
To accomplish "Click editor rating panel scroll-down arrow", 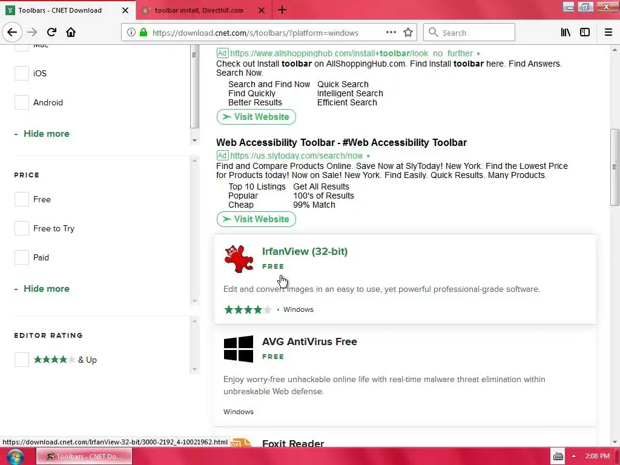I will pos(194,369).
